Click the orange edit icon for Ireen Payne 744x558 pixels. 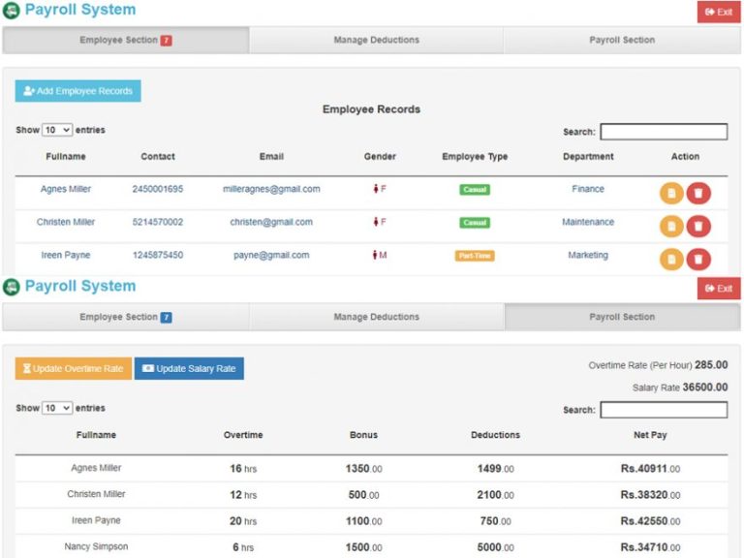671,259
